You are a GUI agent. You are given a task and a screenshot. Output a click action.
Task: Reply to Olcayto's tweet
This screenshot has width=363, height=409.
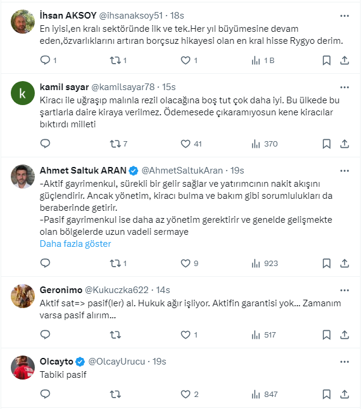pyautogui.click(x=45, y=394)
